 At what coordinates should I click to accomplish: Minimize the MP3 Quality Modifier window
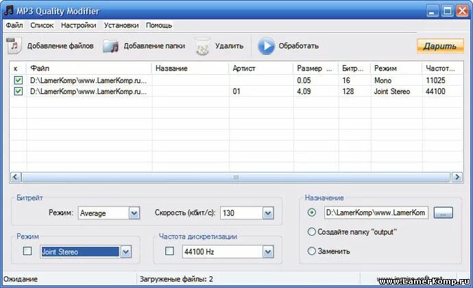click(x=433, y=11)
